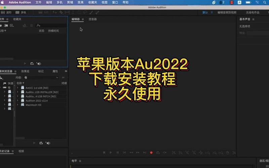Click Zoom In (Amplitude) icon
Screen dimensions: 269x168
click(x=174, y=153)
